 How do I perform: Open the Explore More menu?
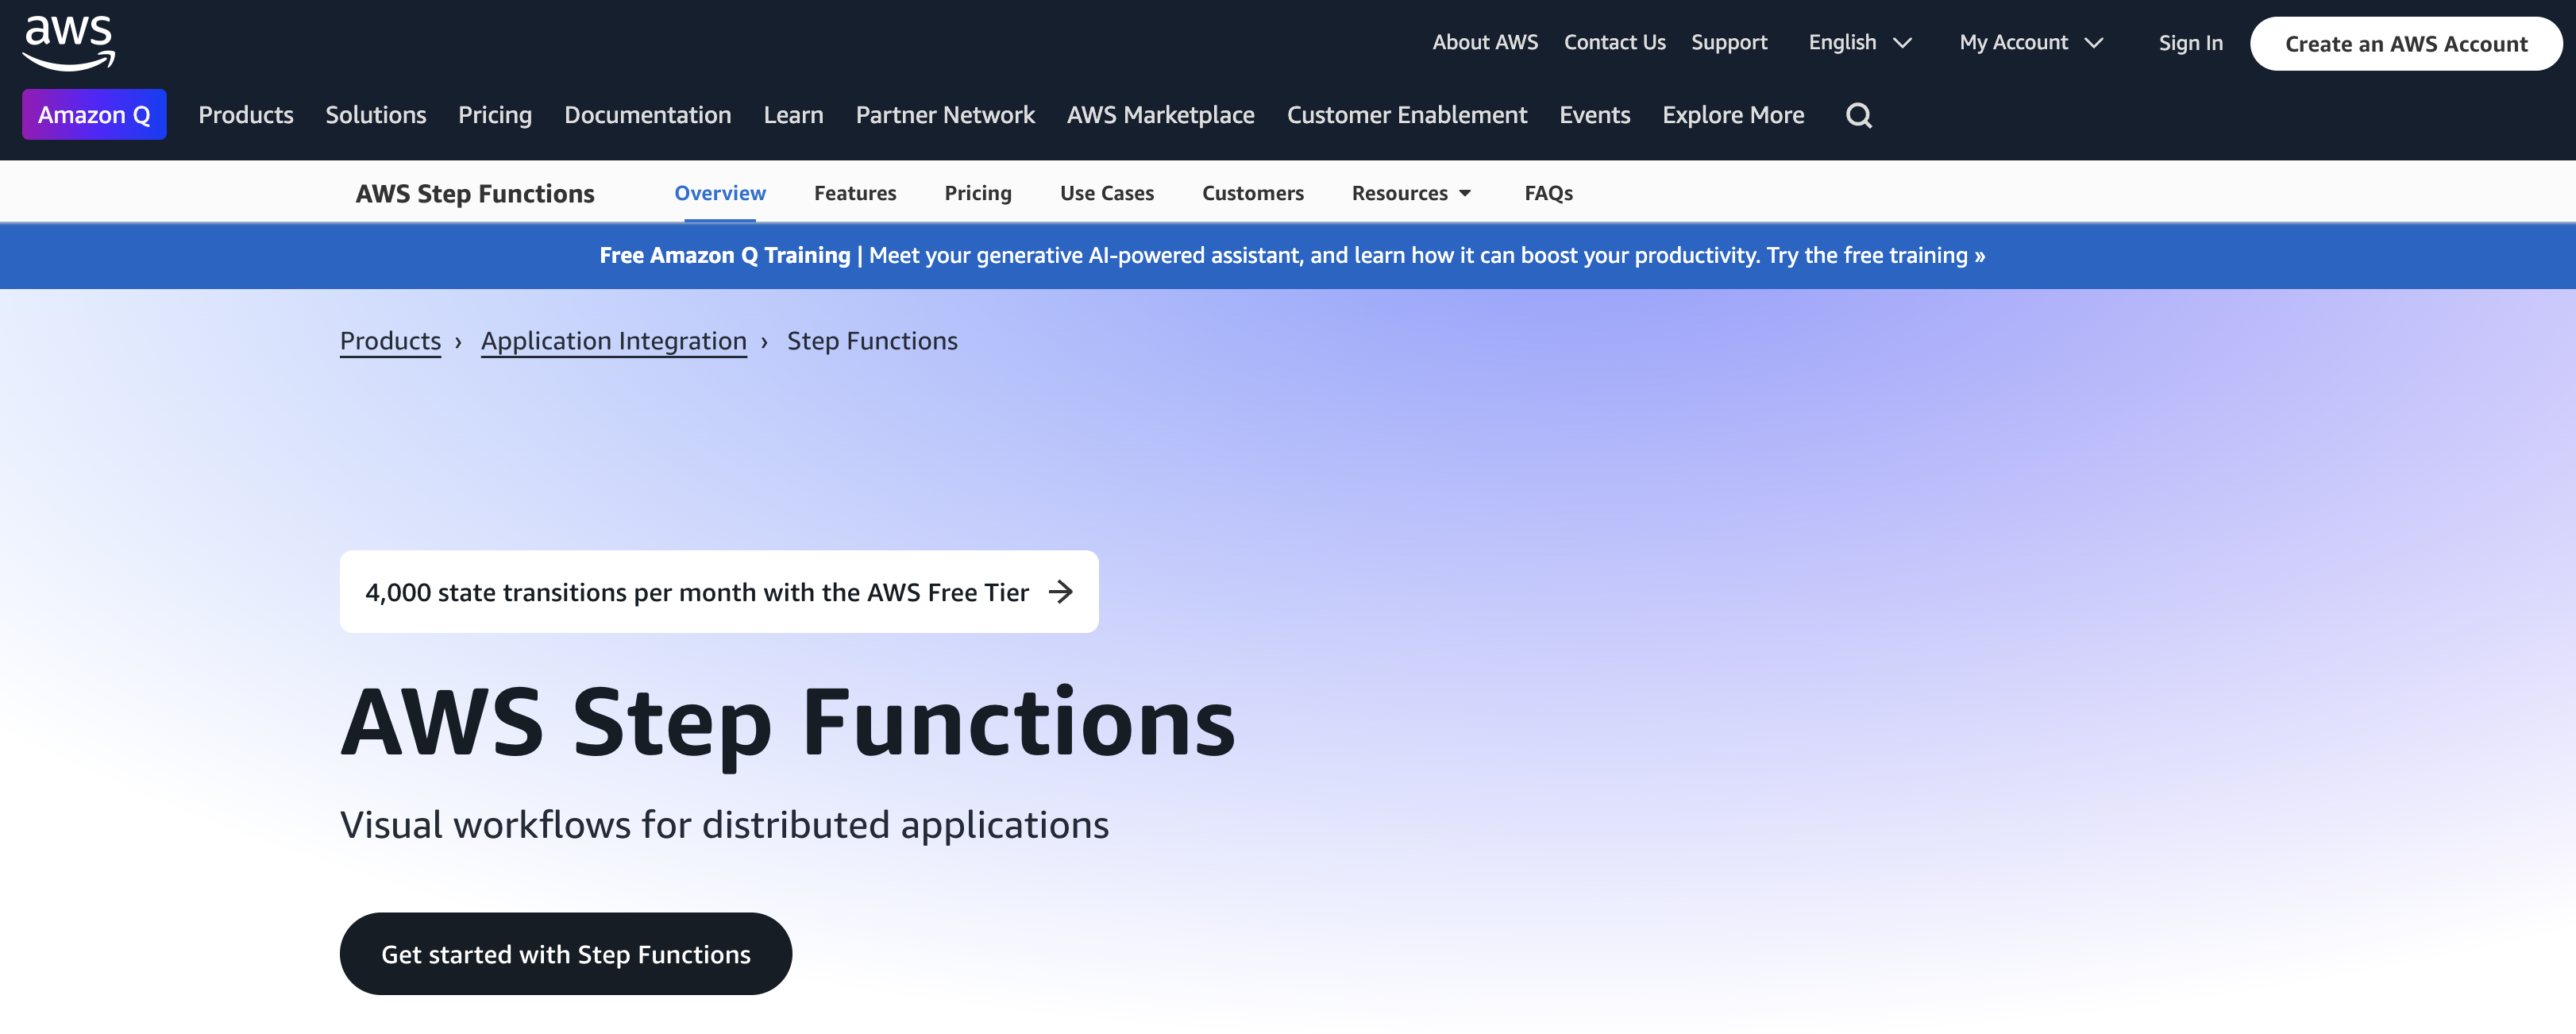1733,115
